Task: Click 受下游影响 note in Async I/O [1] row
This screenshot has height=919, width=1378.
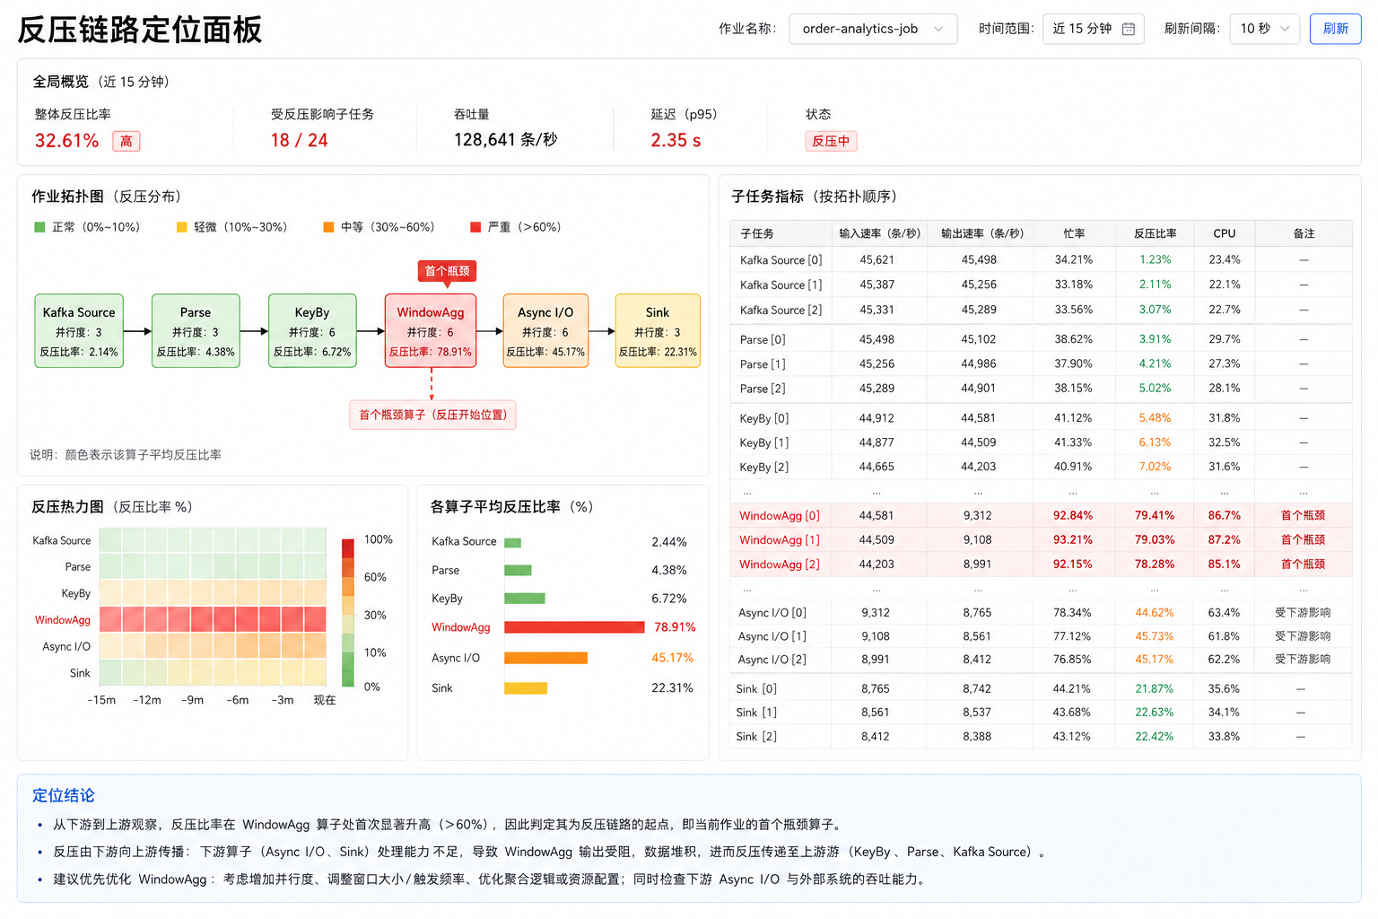Action: pos(1303,635)
